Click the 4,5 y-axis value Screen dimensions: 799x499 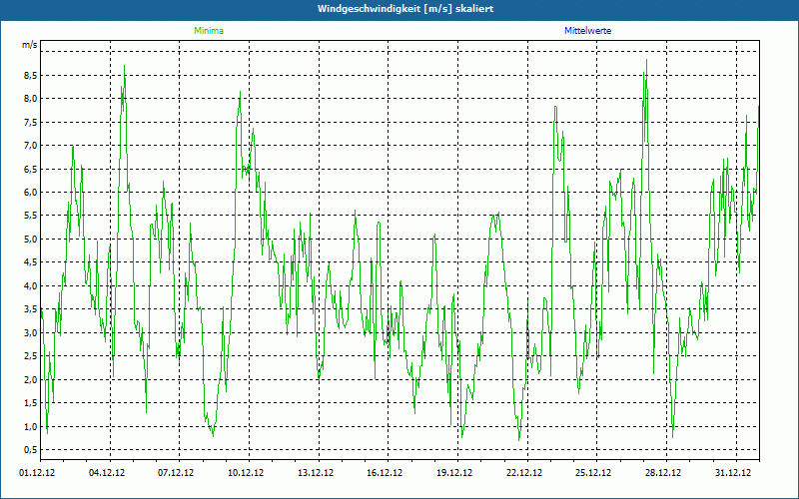point(31,262)
